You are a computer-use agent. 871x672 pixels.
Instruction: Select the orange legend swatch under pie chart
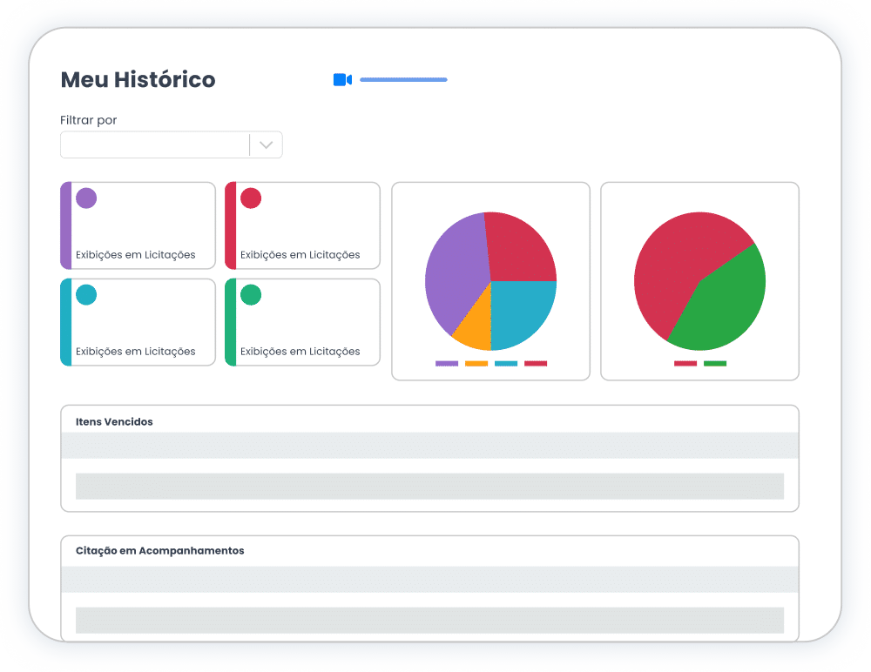476,363
